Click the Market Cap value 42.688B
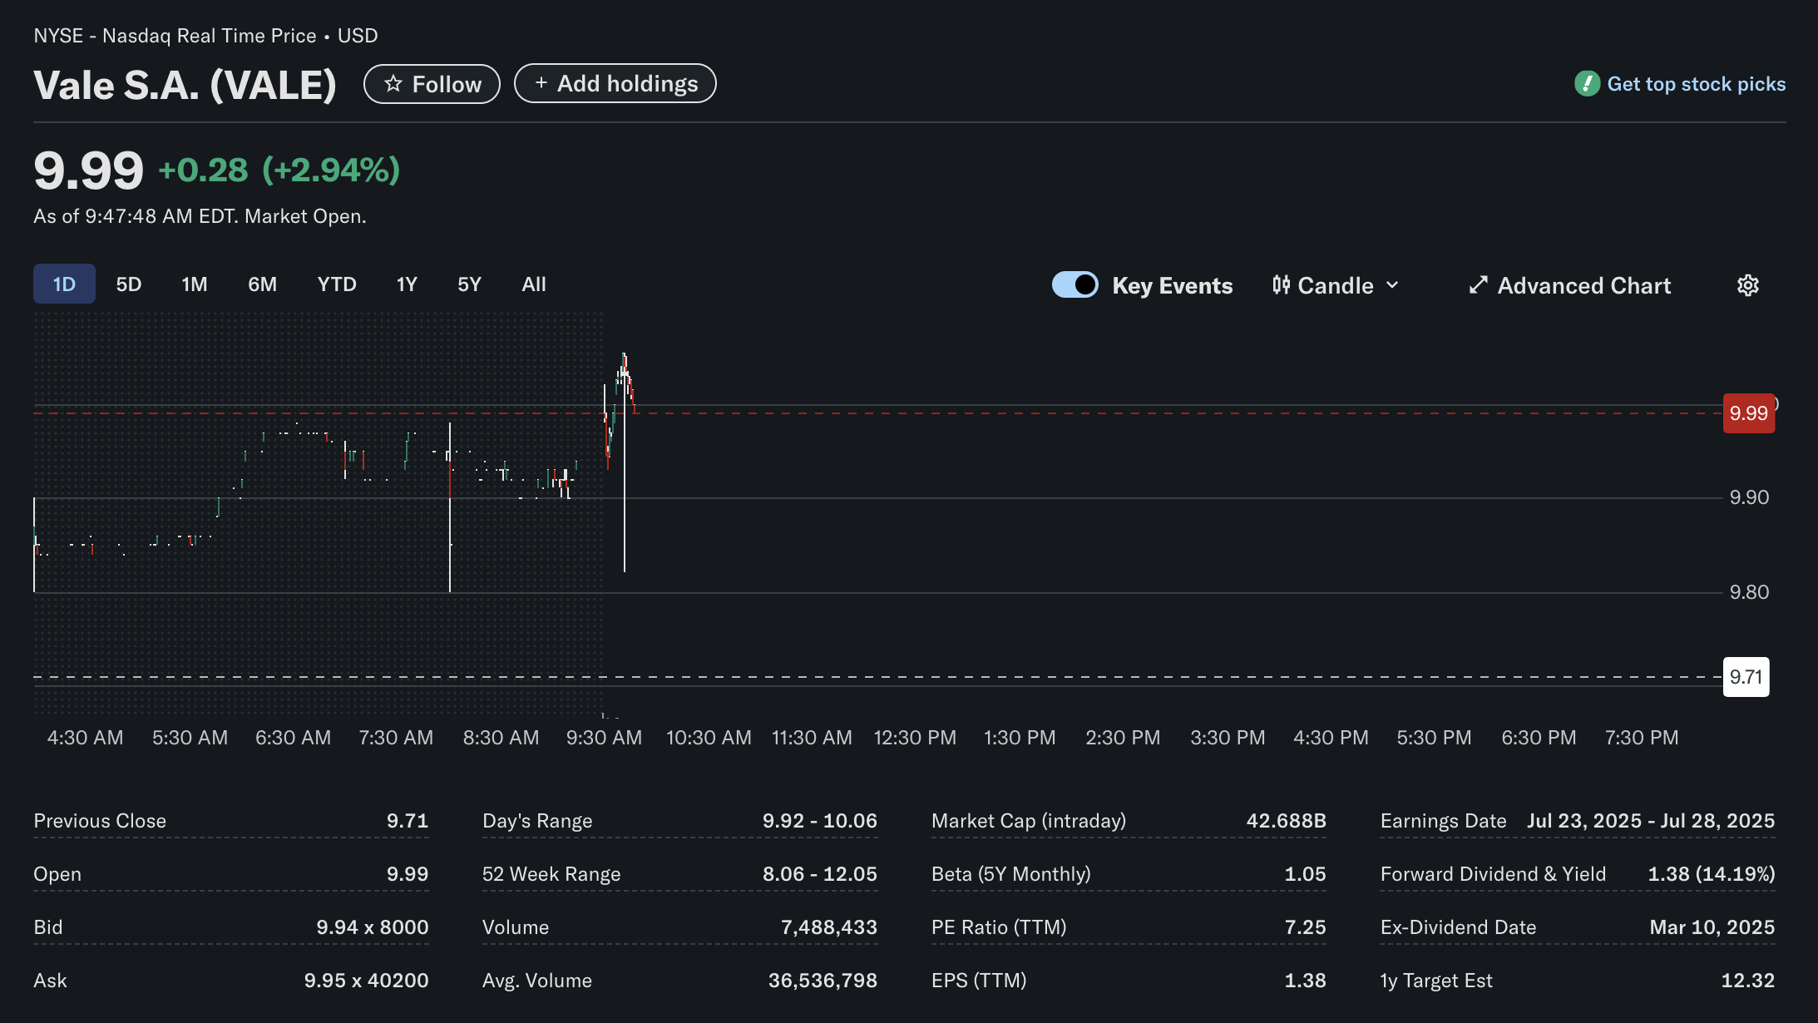 pyautogui.click(x=1286, y=821)
